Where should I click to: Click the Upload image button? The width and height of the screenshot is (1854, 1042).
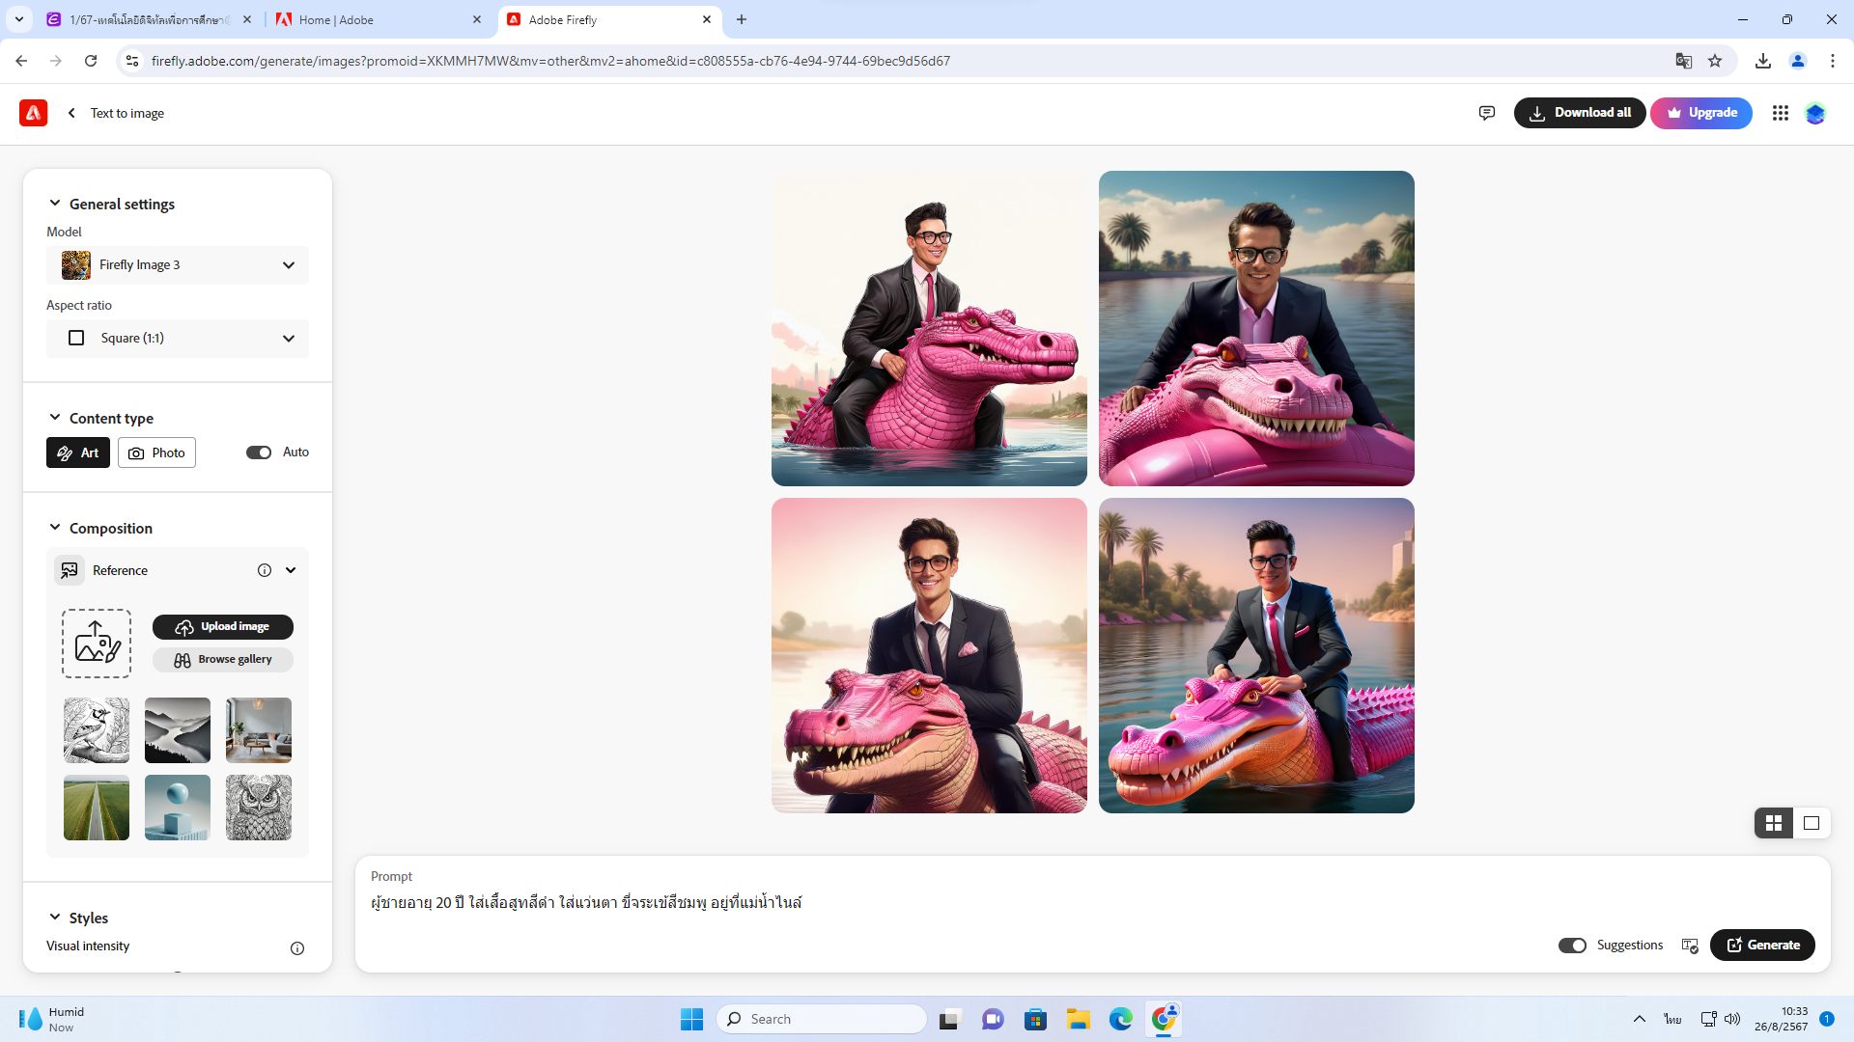click(223, 627)
